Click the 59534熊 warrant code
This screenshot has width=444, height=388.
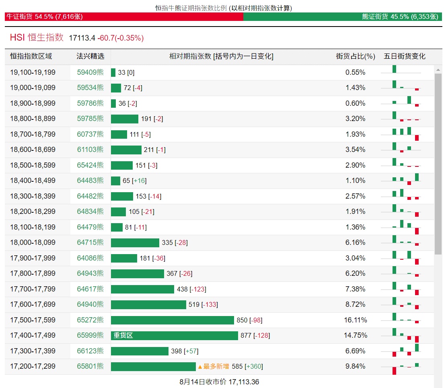[90, 88]
